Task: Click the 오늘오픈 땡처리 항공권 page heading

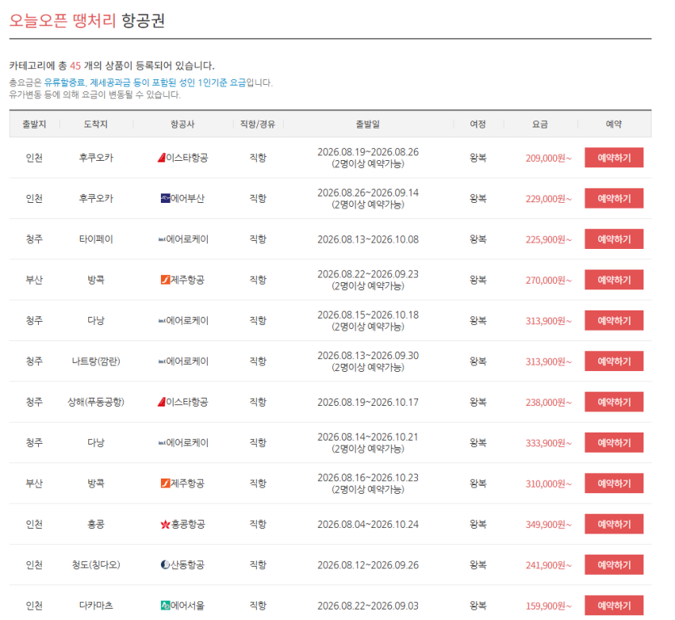Action: [x=87, y=20]
